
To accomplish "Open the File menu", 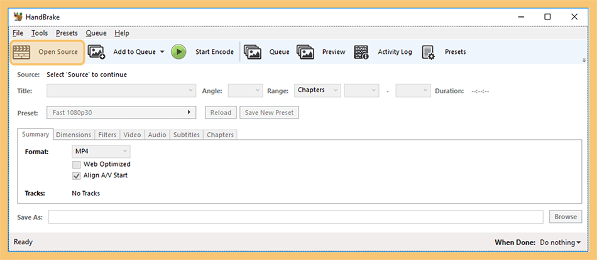I will pos(18,33).
